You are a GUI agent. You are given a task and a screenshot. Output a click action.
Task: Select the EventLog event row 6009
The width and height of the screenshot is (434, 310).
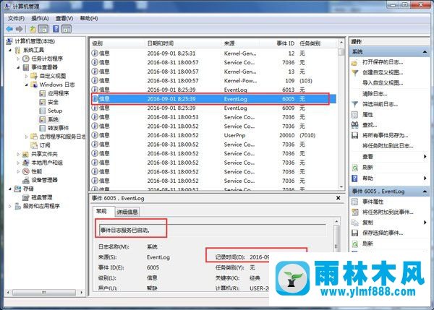click(x=213, y=108)
